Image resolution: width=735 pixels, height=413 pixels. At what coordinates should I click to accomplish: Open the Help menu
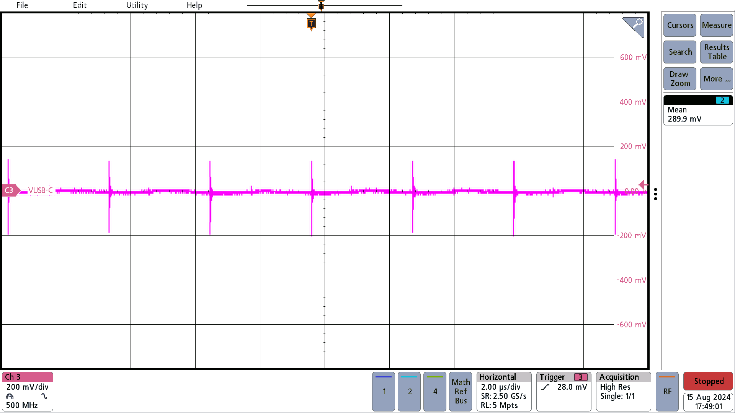194,5
